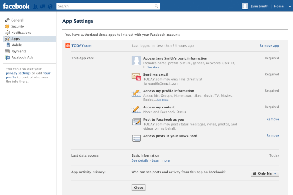Click the Notifications sidebar icon
This screenshot has height=195, width=293.
[x=7, y=33]
